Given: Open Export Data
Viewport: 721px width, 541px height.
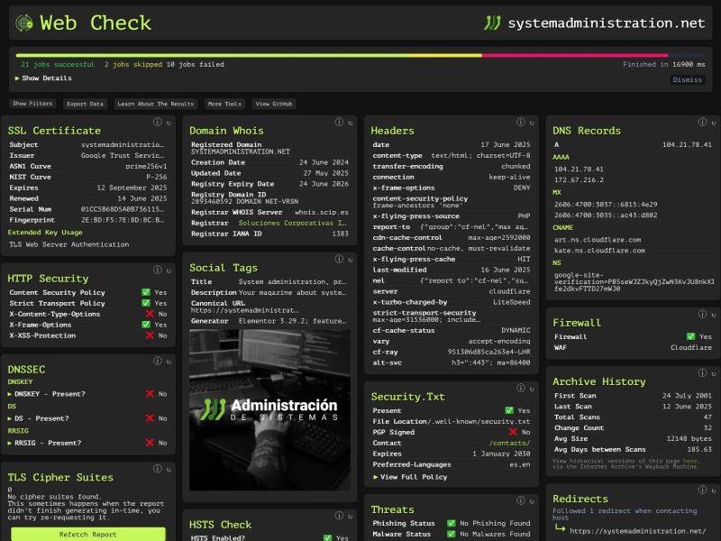Looking at the screenshot, I should [x=85, y=104].
